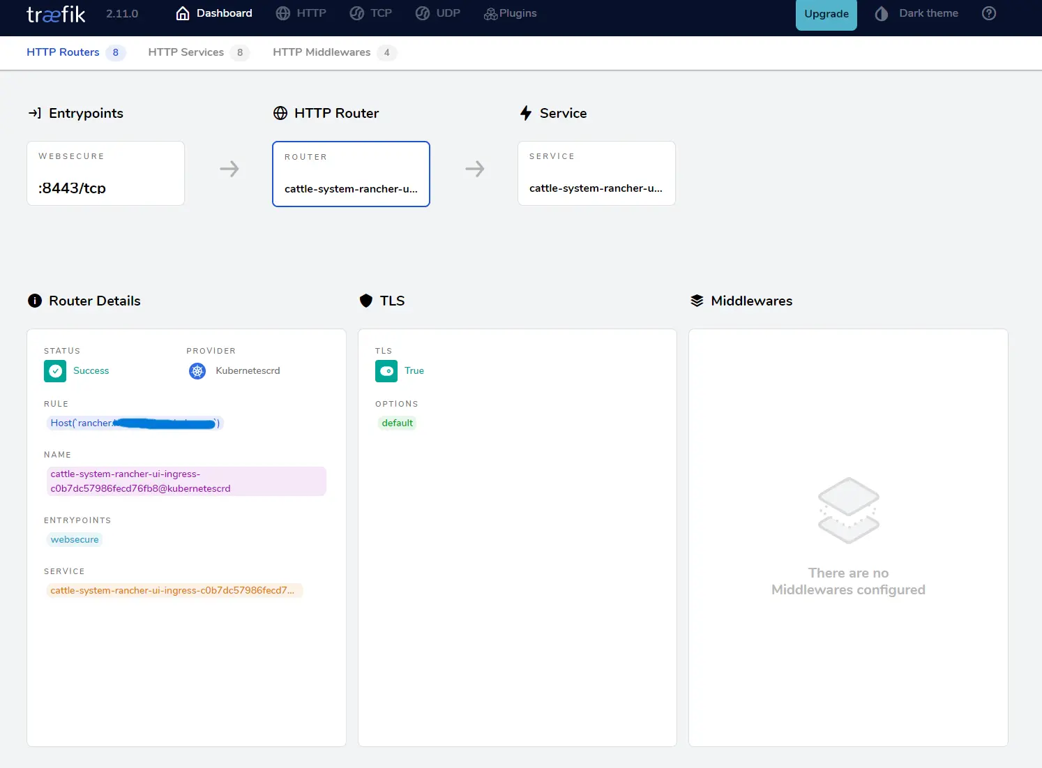Click the Plugins puzzle icon
Viewport: 1042px width, 768px height.
click(490, 14)
